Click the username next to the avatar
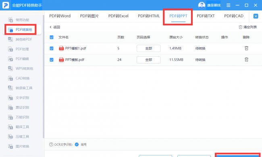 214,5
